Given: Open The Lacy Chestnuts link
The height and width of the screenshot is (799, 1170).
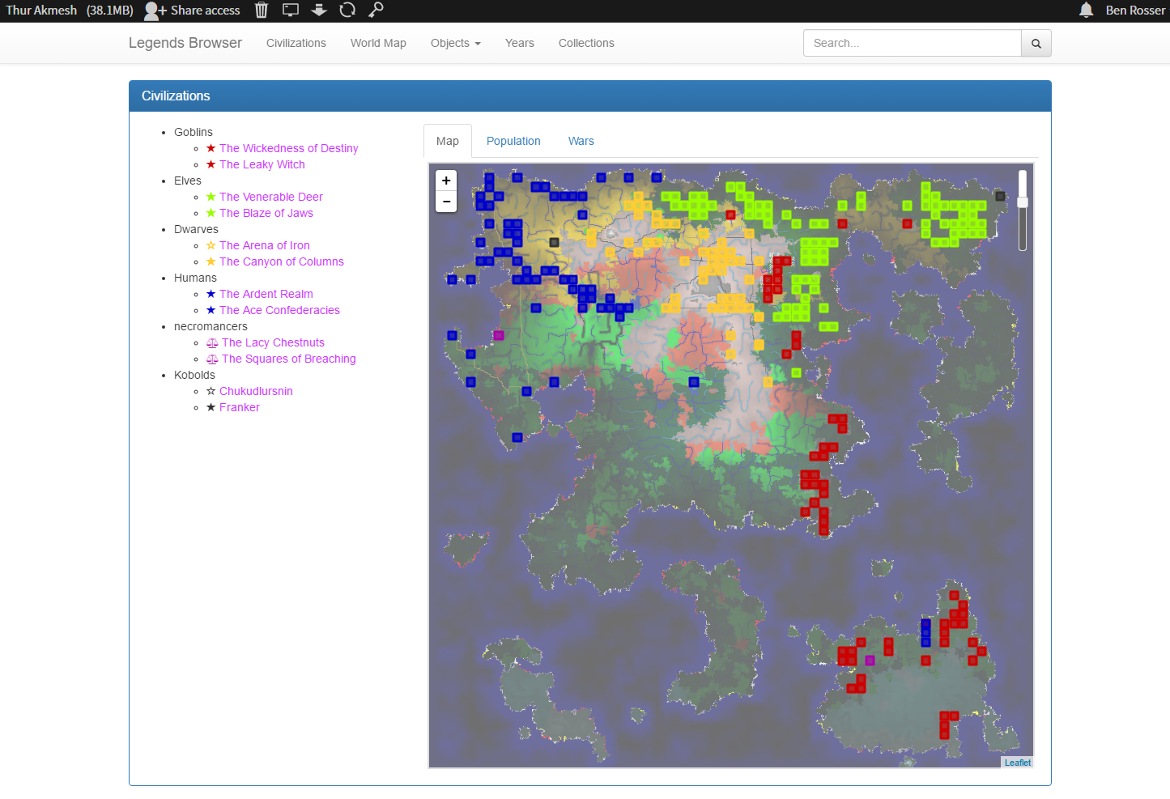Looking at the screenshot, I should tap(273, 342).
